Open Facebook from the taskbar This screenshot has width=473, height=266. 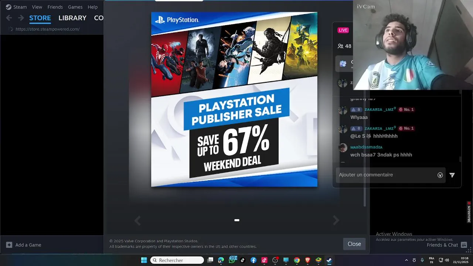tap(253, 260)
